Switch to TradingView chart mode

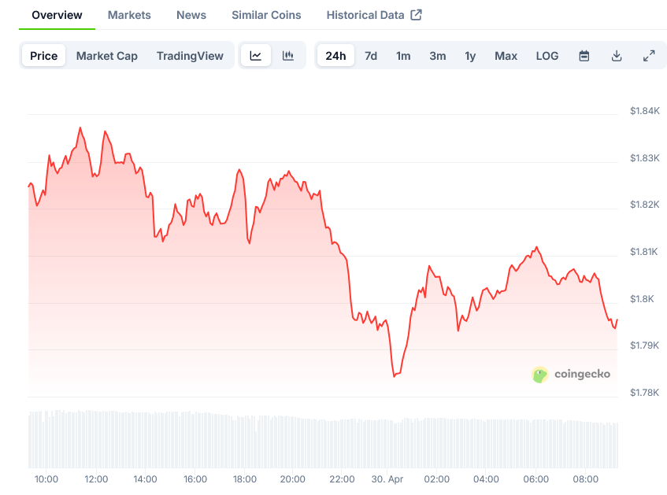[x=190, y=56]
